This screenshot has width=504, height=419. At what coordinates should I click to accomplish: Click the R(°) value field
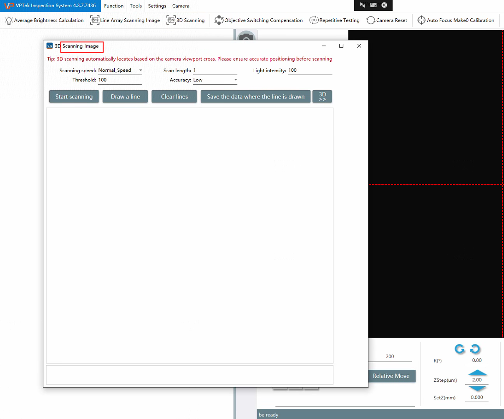pyautogui.click(x=476, y=360)
